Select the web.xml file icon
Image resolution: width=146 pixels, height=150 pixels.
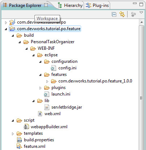pyautogui.click(x=40, y=114)
